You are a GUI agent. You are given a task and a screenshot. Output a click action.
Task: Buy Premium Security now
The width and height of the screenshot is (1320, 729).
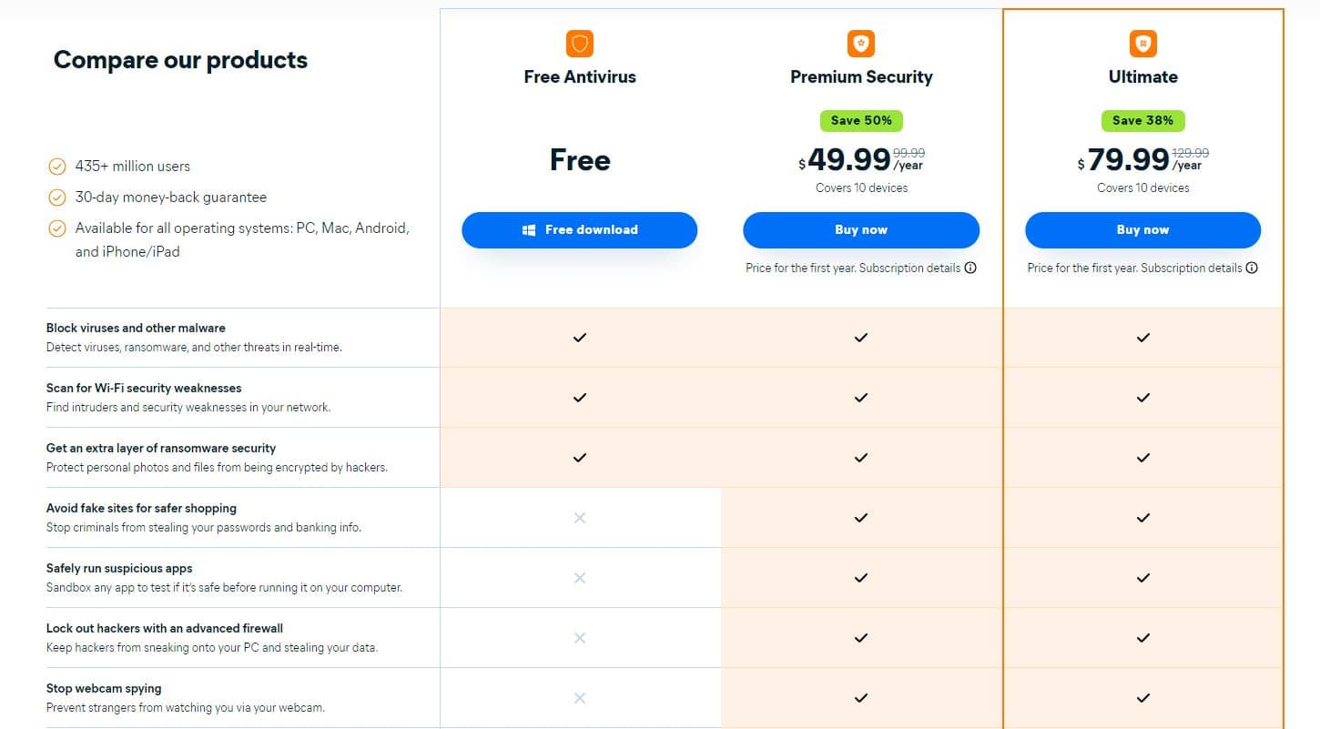click(861, 230)
